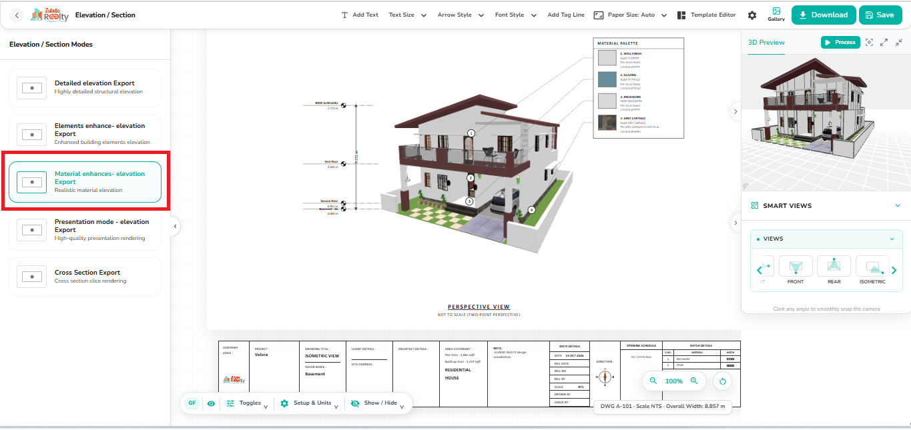The image size is (911, 430).
Task: Open the Arrow Style dropdown
Action: pyautogui.click(x=461, y=15)
